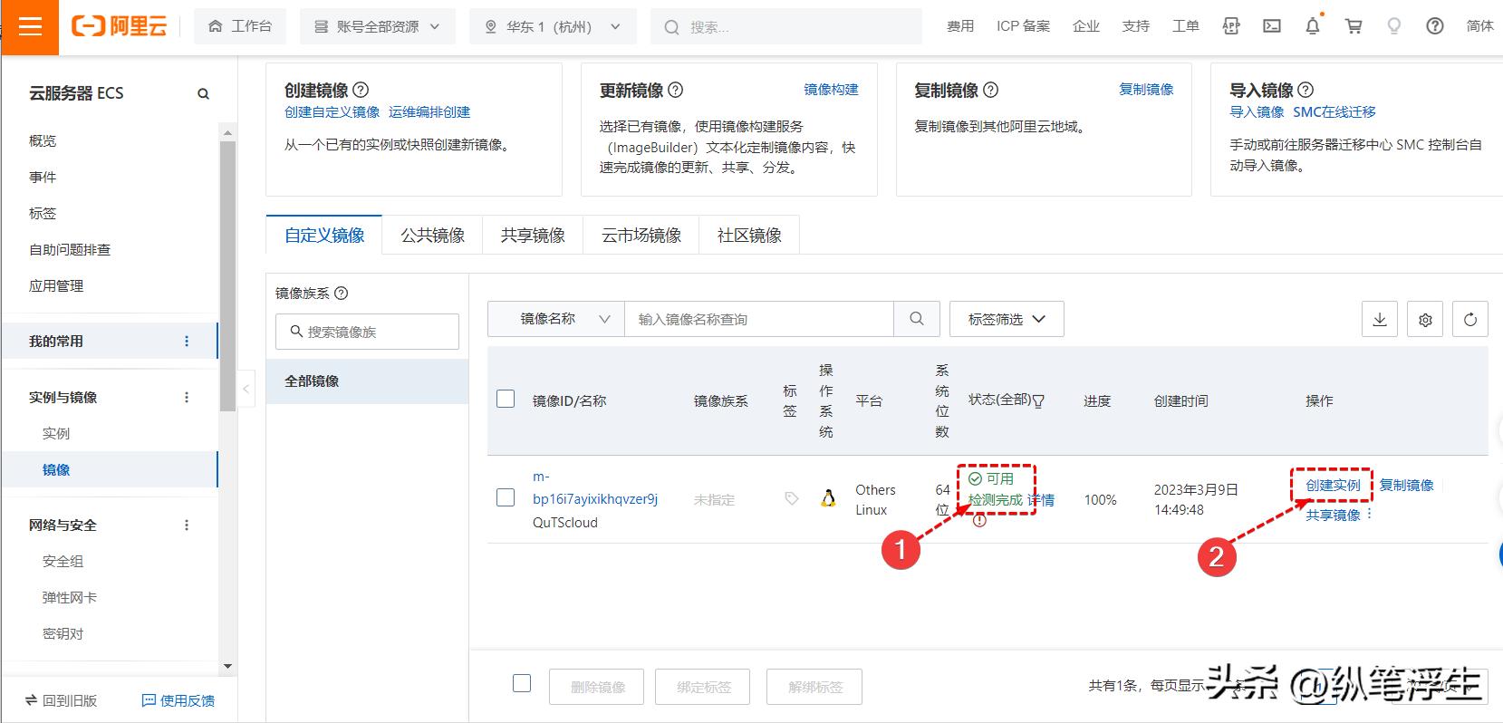Screen dimensions: 1503x723
Task: Click 绑定标签 button
Action: click(x=704, y=687)
